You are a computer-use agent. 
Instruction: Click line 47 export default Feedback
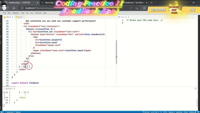(x=25, y=83)
